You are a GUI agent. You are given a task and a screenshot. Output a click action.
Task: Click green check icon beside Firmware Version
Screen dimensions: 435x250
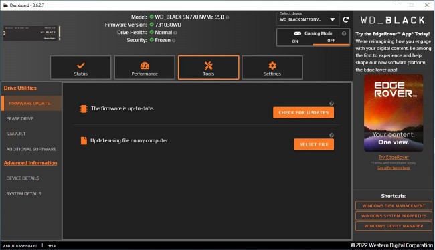(x=151, y=24)
